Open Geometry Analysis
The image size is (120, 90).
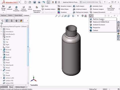[48, 9]
